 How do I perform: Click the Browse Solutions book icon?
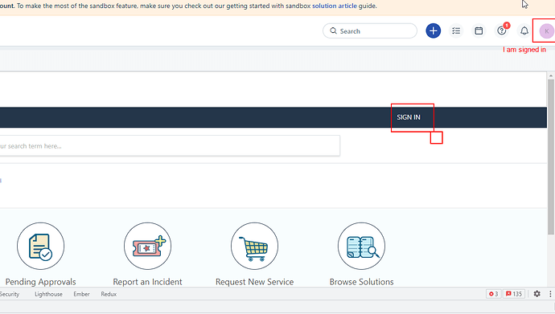pos(361,247)
